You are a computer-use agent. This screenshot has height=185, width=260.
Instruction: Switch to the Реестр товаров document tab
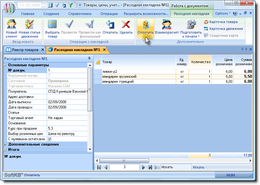tap(25, 50)
